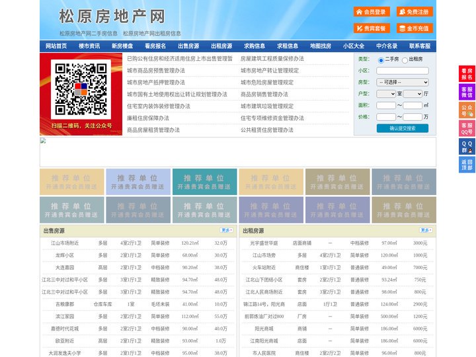Viewport: 476px width, 357px height.
Task: Click the 客服微信 purple side icon
Action: (467, 92)
